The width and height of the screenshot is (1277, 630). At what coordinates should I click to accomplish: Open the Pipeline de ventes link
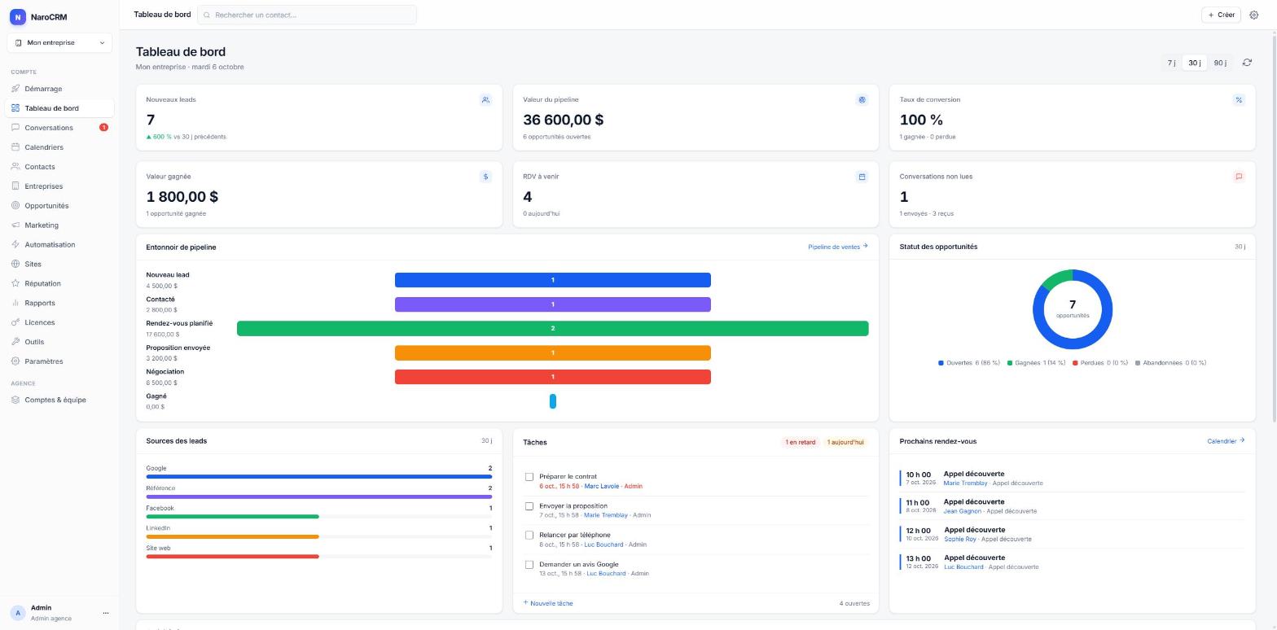(x=838, y=247)
